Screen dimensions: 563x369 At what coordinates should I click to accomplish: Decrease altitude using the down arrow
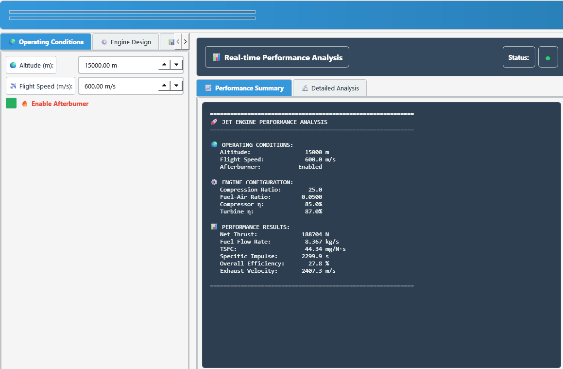[176, 64]
